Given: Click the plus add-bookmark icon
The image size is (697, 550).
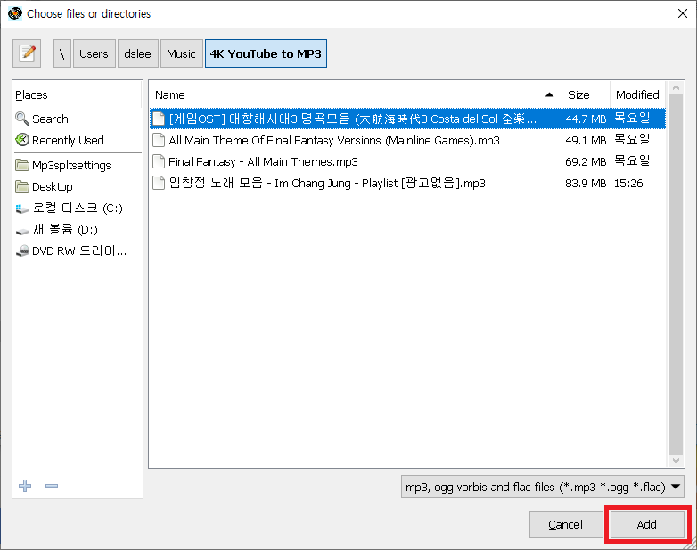Looking at the screenshot, I should [25, 486].
